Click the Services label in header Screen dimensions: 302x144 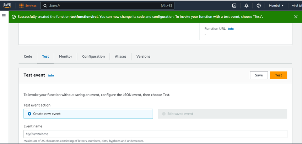coord(31,6)
